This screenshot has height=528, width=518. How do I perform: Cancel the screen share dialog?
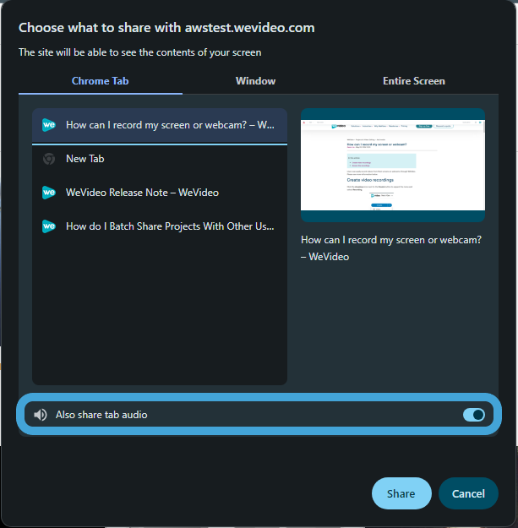pyautogui.click(x=468, y=493)
